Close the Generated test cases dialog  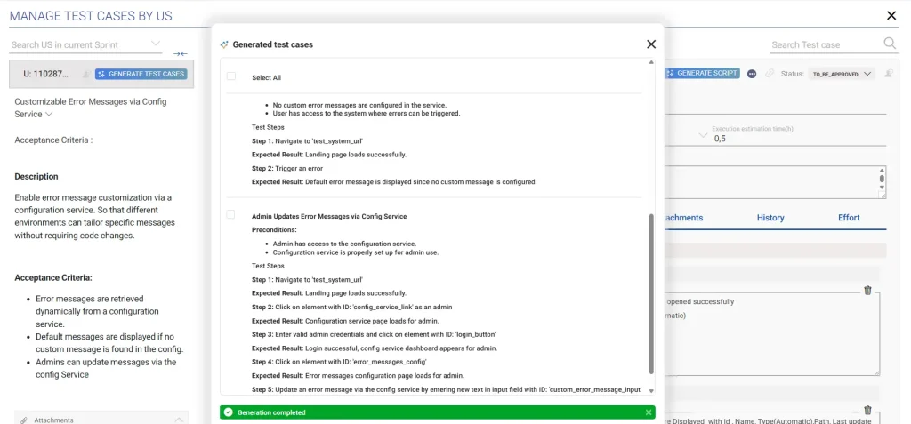click(651, 44)
